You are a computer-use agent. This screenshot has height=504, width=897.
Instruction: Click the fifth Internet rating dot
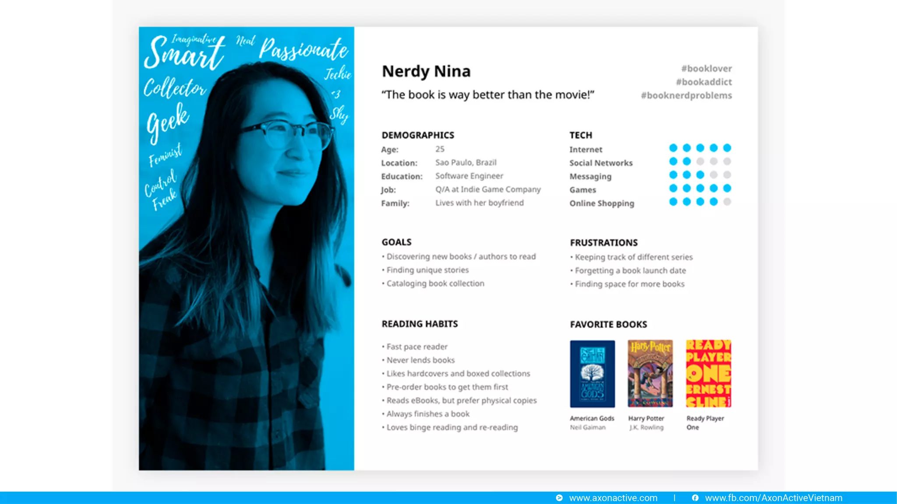pos(727,148)
